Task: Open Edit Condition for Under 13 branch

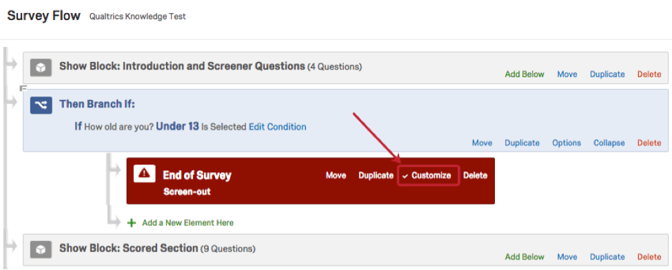Action: point(278,127)
